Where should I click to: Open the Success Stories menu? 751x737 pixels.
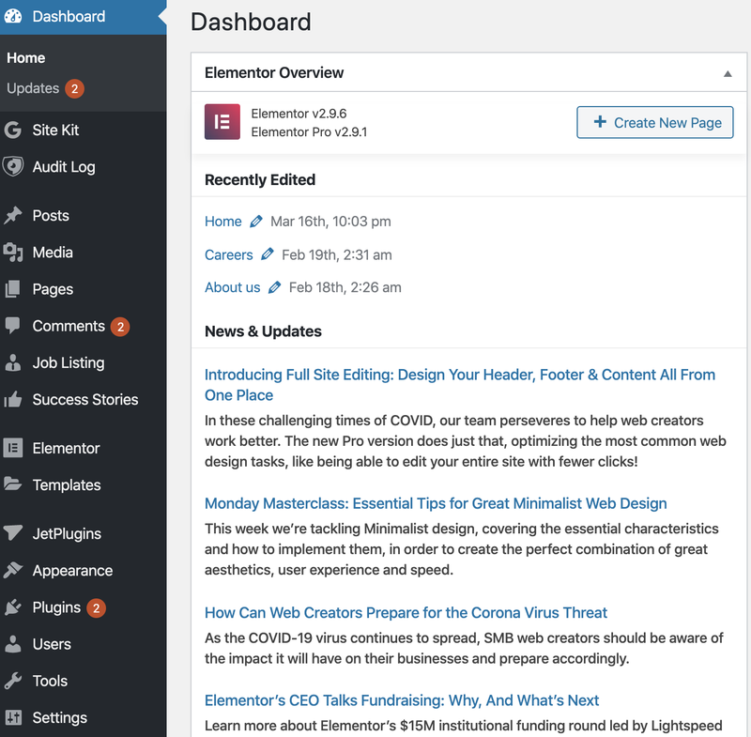click(x=84, y=399)
